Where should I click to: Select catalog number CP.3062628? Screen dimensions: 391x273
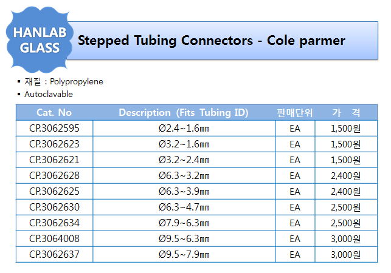(x=54, y=176)
